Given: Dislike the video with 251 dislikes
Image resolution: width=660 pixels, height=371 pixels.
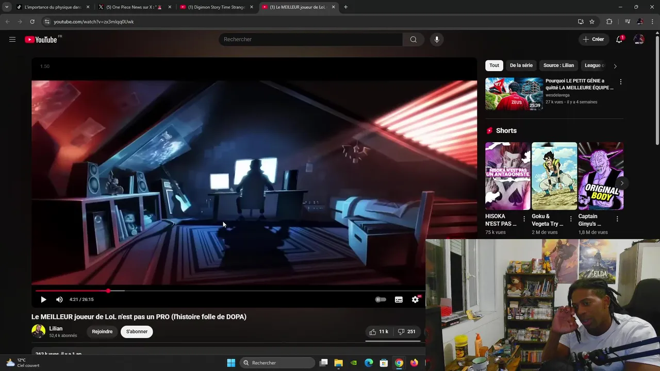Looking at the screenshot, I should point(407,332).
